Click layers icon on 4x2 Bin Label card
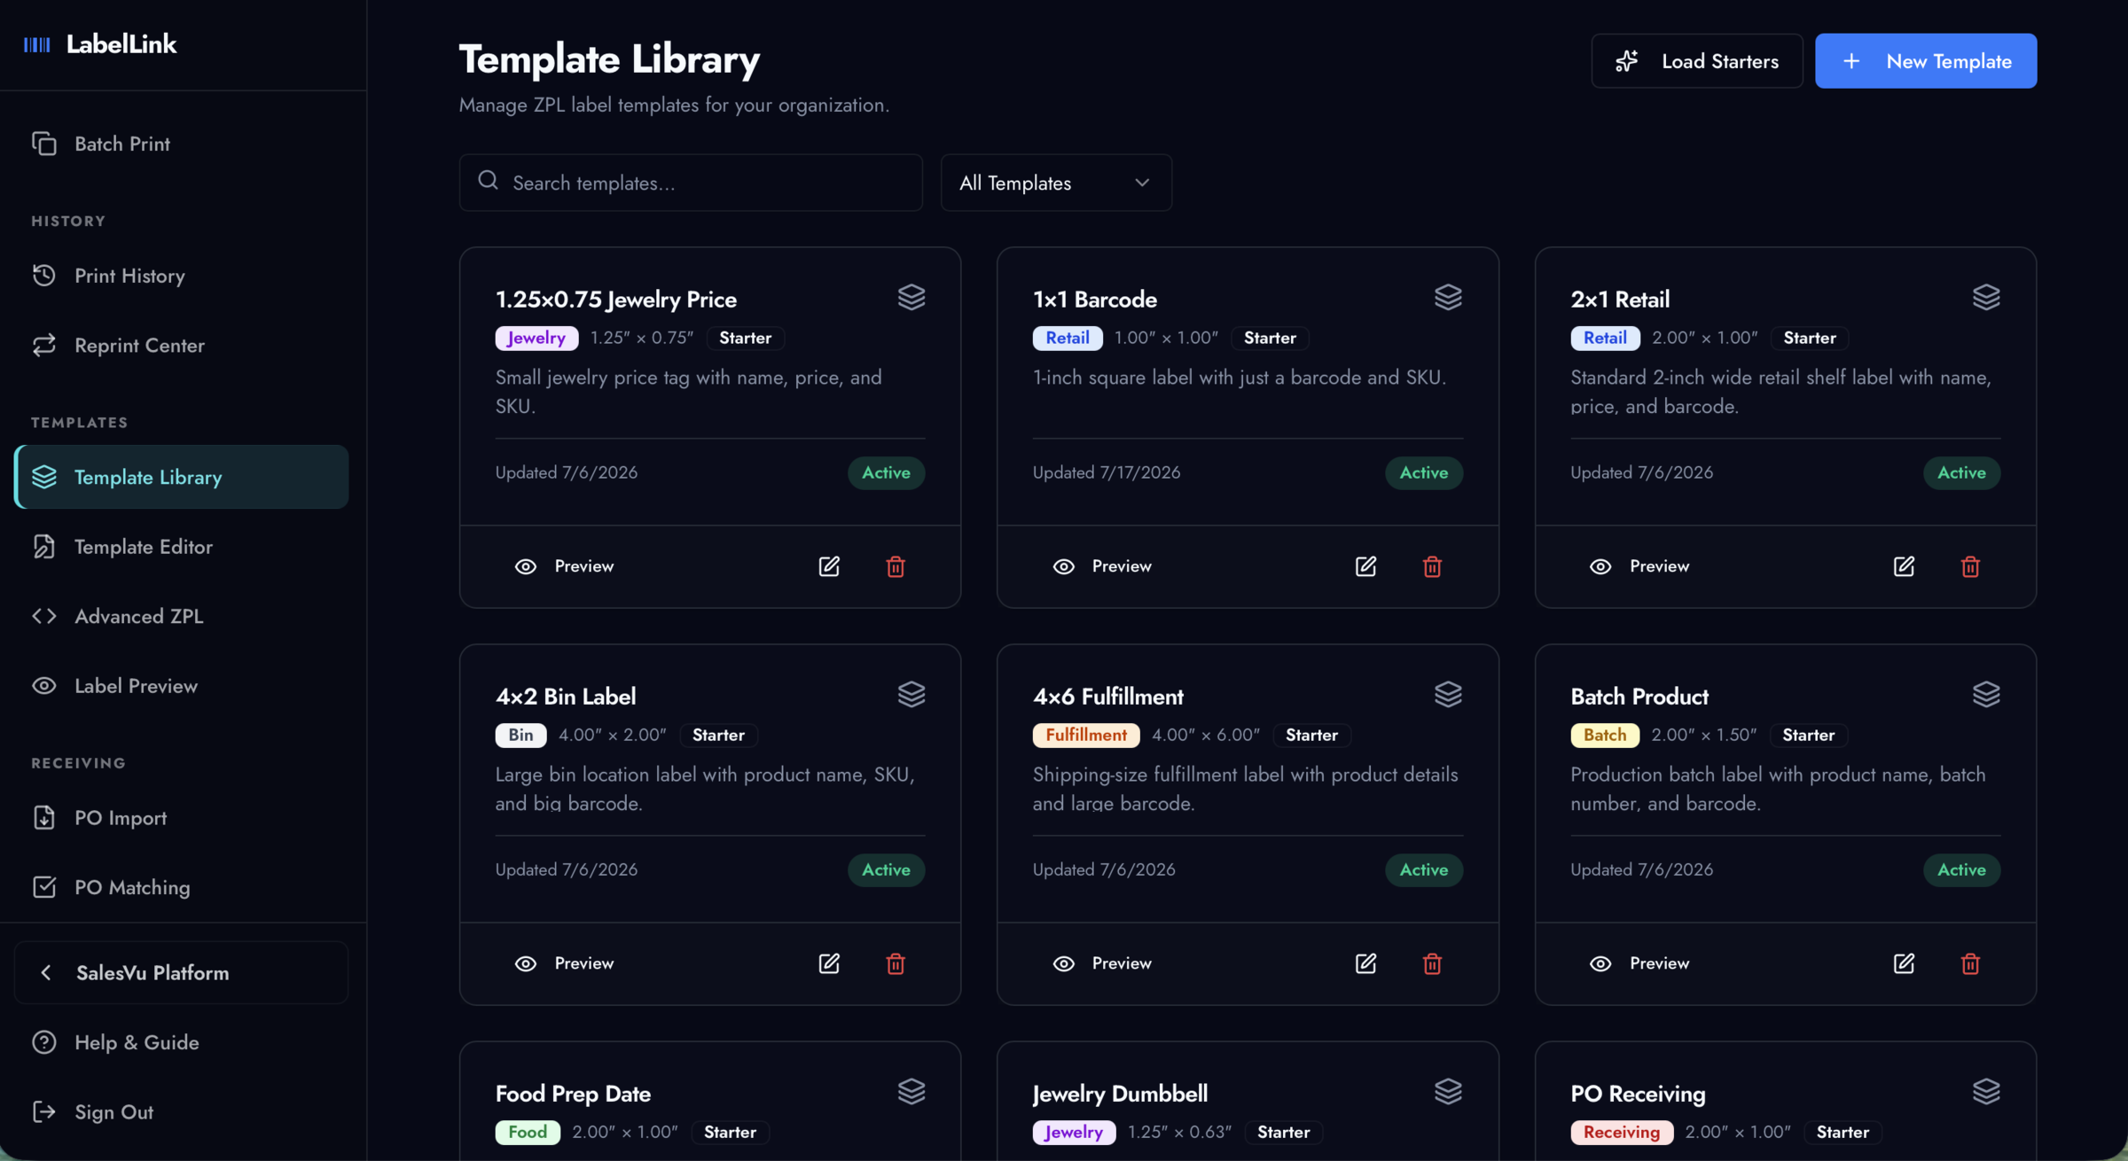Viewport: 2128px width, 1161px height. (x=911, y=694)
